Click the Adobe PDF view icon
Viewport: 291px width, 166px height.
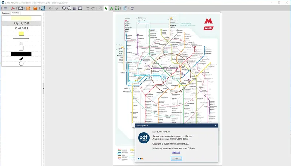pos(13,8)
